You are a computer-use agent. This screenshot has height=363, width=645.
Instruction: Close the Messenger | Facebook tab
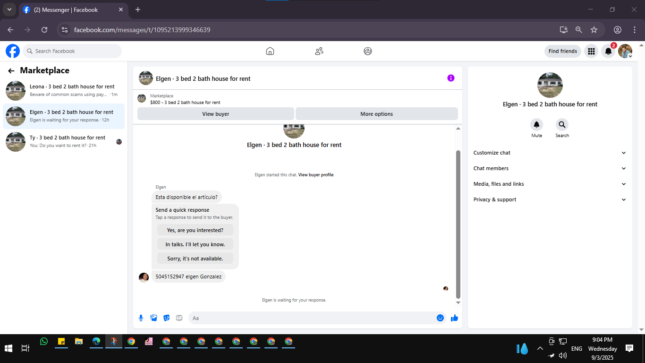[121, 9]
